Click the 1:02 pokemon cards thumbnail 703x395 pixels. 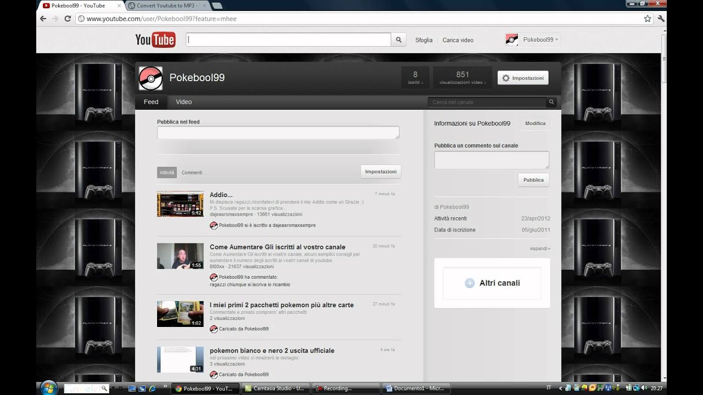point(180,314)
